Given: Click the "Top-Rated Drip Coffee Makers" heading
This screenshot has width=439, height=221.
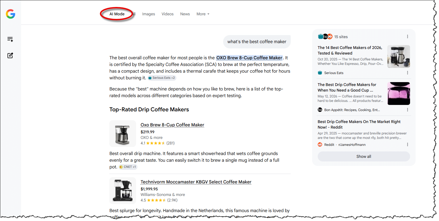Looking at the screenshot, I should tap(149, 110).
